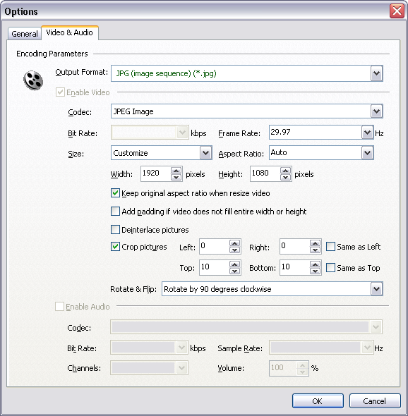Viewport: 408px width, 416px height.
Task: Enable Add padding checkbox
Action: click(x=115, y=212)
